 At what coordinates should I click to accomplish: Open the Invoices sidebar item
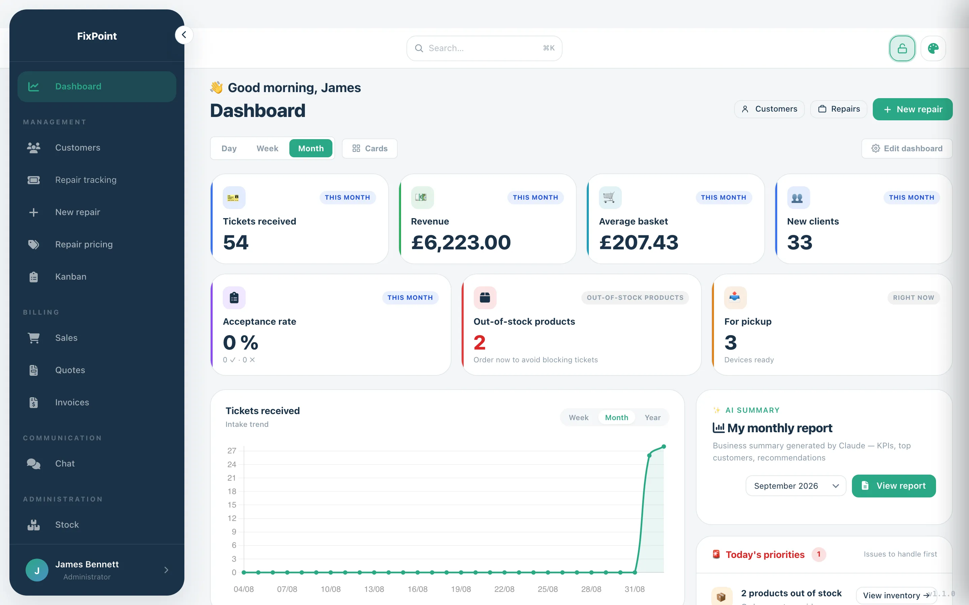tap(97, 403)
